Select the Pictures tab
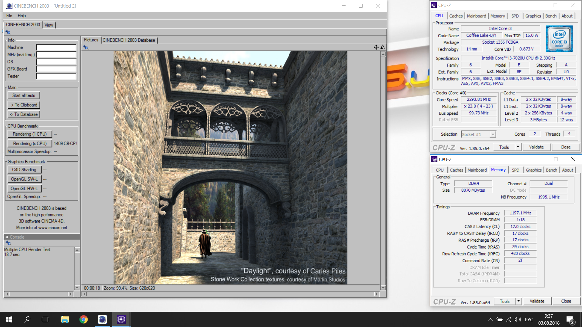The height and width of the screenshot is (327, 582). pos(91,40)
